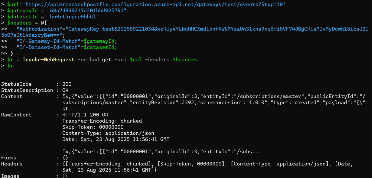Click the dataset ID value ko0rtkrpcr0bh4l

73,17
